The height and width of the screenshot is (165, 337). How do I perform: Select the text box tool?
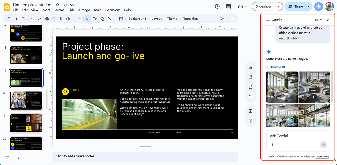point(95,19)
